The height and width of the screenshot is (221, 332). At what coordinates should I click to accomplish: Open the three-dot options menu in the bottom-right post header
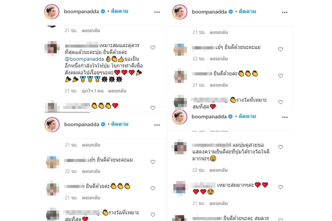(x=285, y=117)
